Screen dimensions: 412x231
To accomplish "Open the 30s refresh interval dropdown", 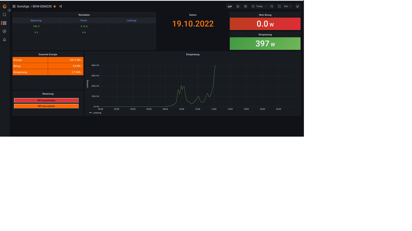I will (288, 6).
